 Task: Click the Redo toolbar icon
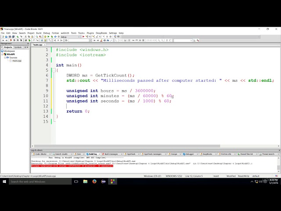pos(21,37)
